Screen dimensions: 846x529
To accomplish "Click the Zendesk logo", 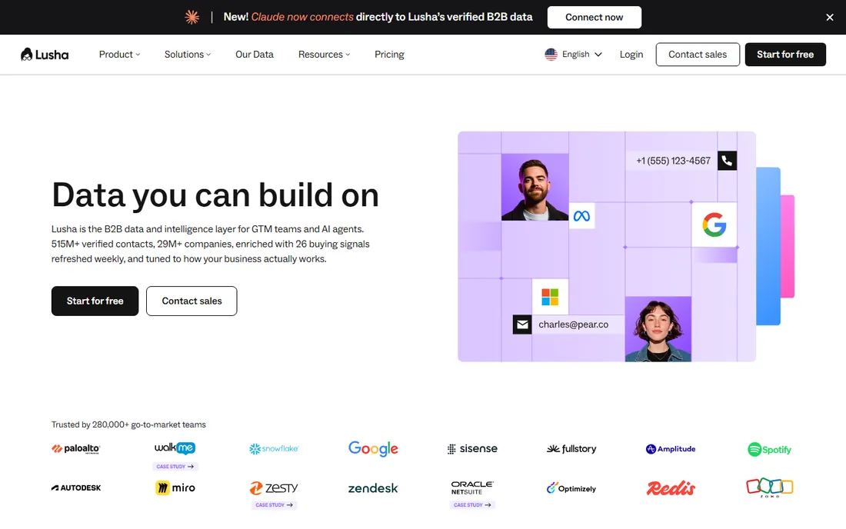I will point(373,488).
